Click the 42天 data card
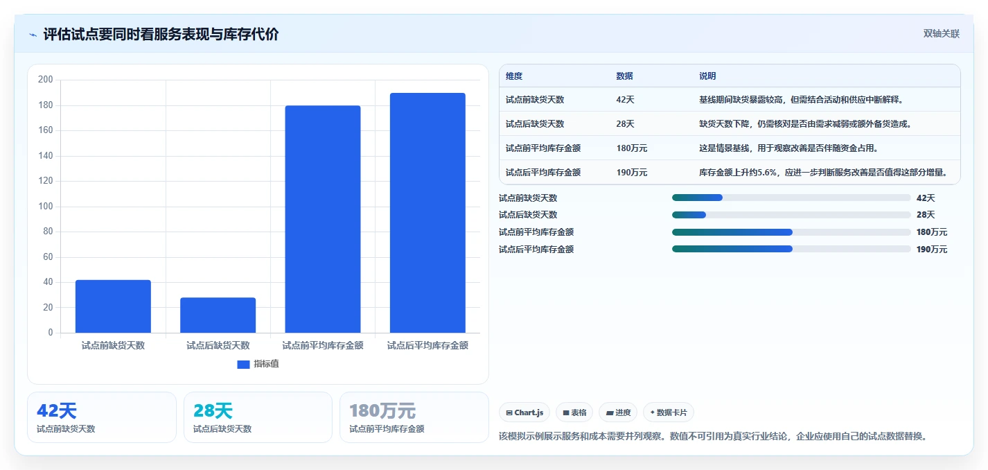 pos(102,417)
